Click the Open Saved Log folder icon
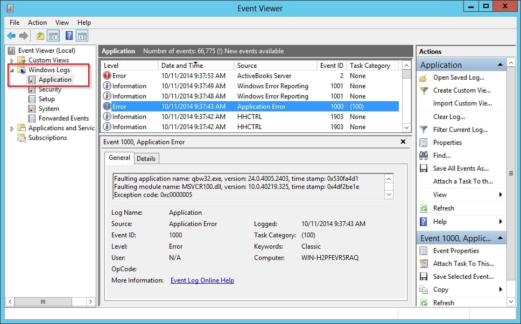 tap(424, 78)
